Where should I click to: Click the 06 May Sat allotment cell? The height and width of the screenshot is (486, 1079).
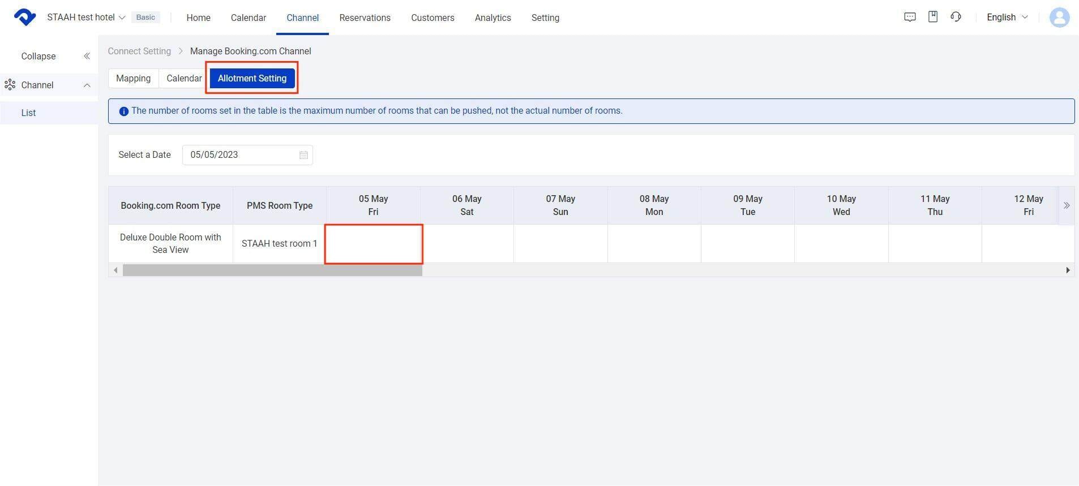click(x=467, y=244)
